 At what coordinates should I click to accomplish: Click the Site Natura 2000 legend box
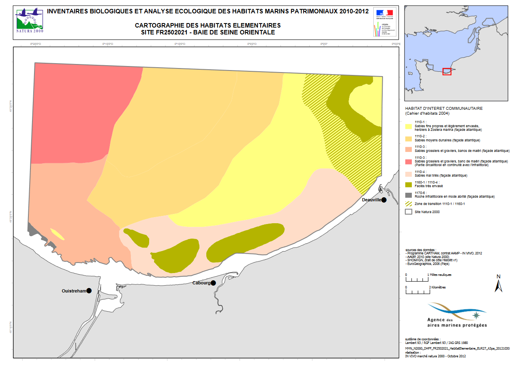409,211
